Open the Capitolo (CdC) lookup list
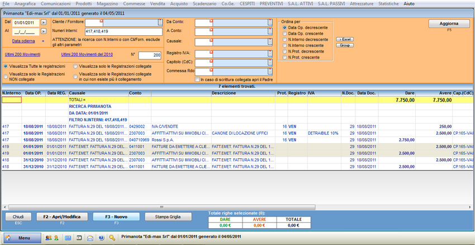 (270, 62)
